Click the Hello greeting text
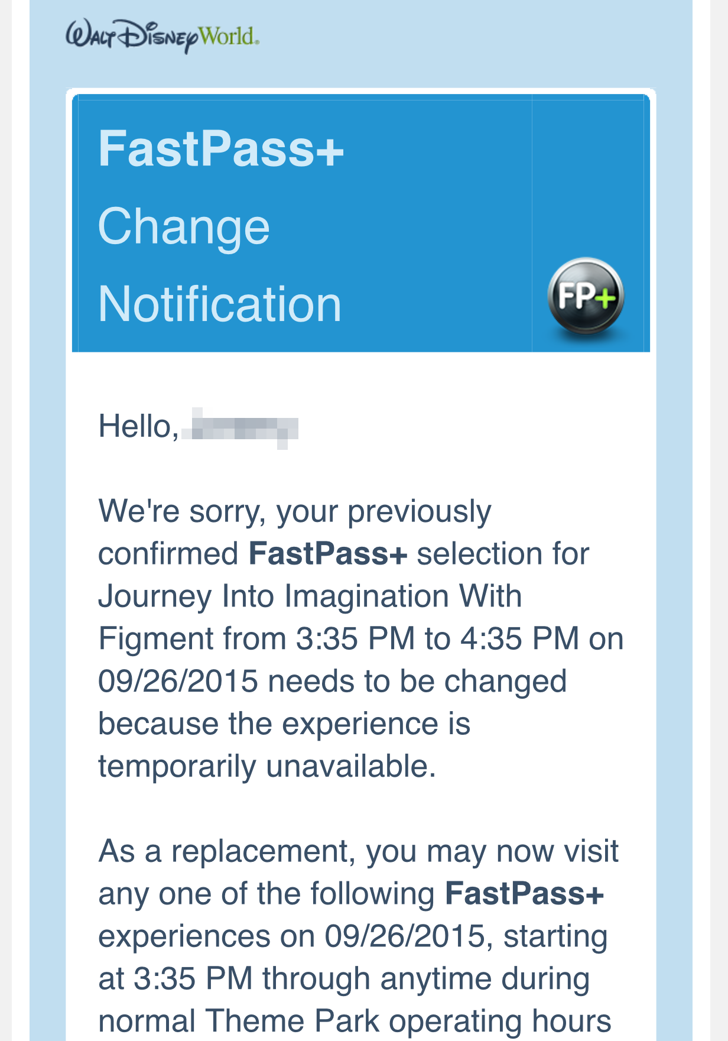The height and width of the screenshot is (1041, 728). coord(139,426)
